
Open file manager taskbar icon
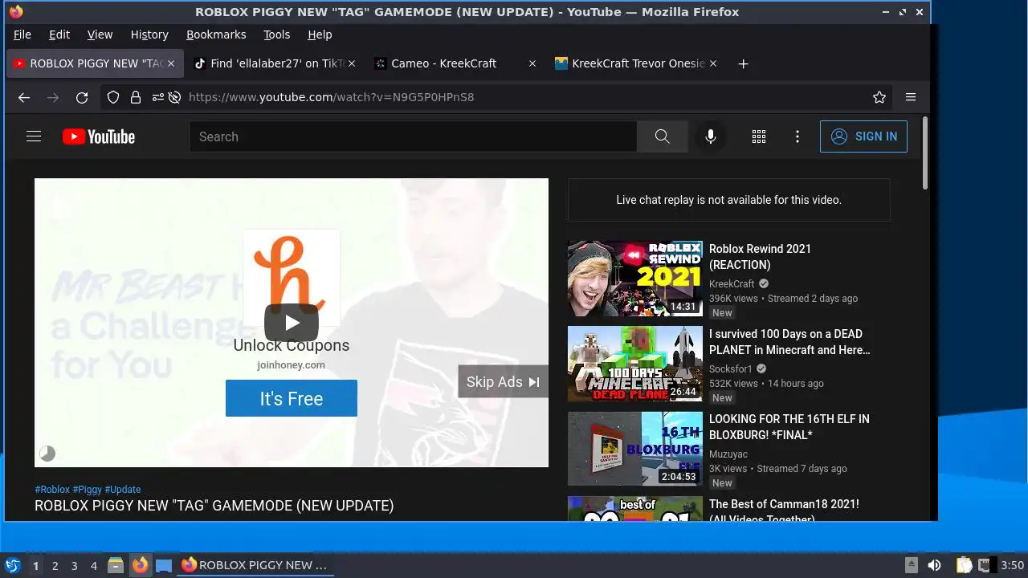coord(116,565)
